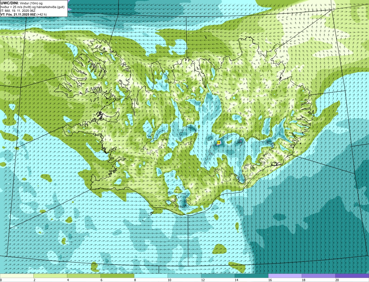The height and width of the screenshot is (282, 369).
Task: Click the 'hviður > 25 m/s' description line
Action: 32,7
